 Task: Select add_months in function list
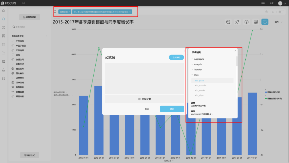(200, 85)
